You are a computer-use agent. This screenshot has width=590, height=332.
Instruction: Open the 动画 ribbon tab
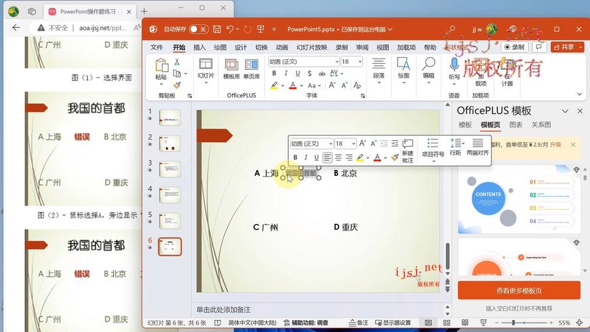282,47
